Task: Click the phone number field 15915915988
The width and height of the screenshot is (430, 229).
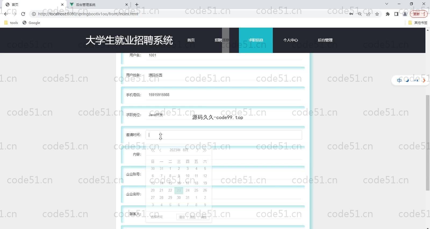Action: [x=224, y=95]
